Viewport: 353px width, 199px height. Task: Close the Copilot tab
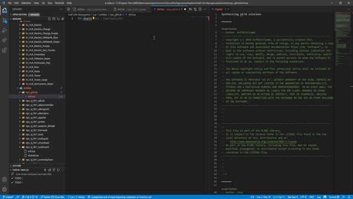[228, 9]
